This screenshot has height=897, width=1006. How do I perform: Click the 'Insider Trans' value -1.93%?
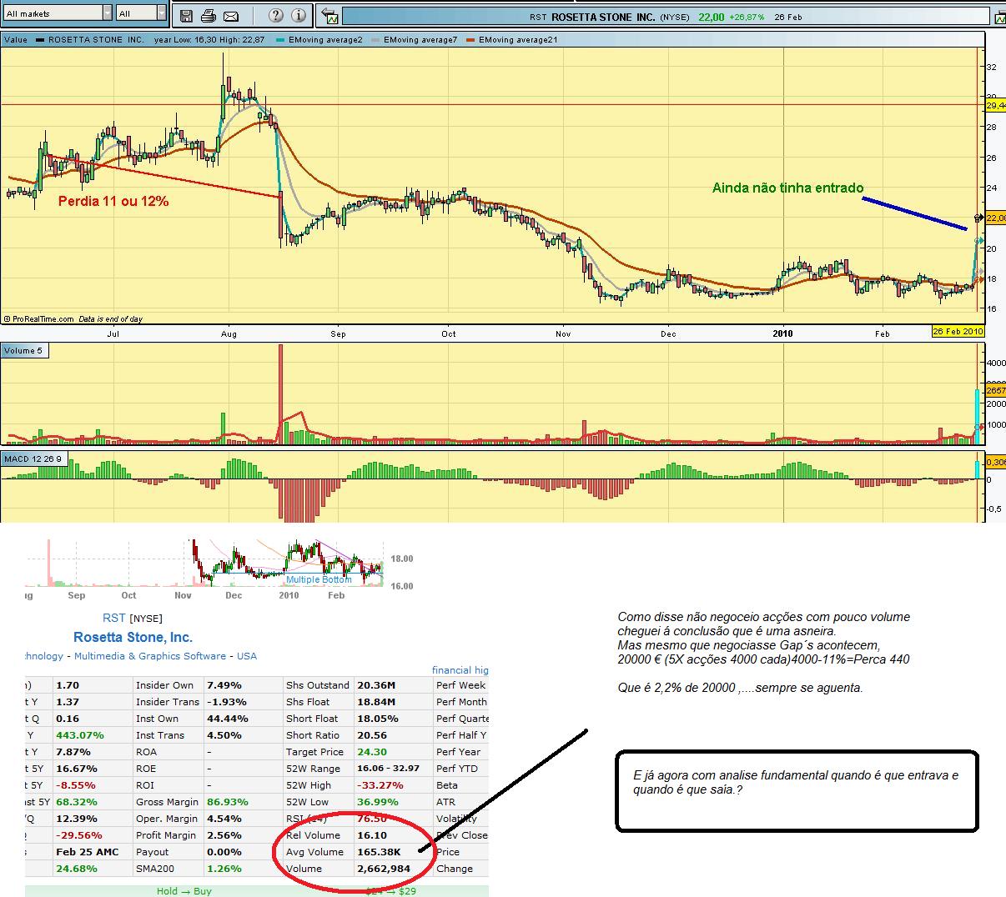(227, 702)
